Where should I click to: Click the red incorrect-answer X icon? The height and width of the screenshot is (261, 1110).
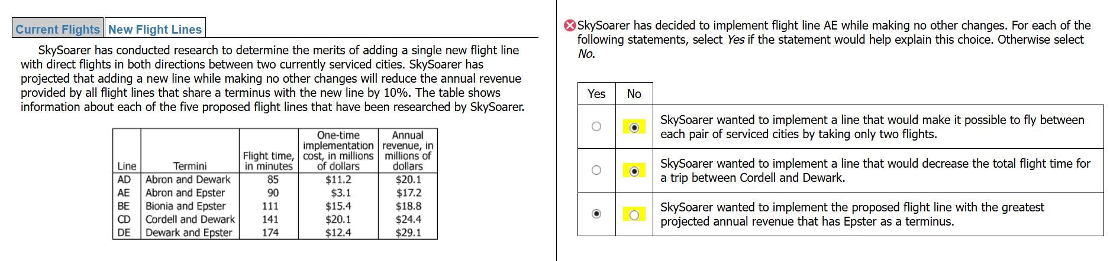click(570, 25)
